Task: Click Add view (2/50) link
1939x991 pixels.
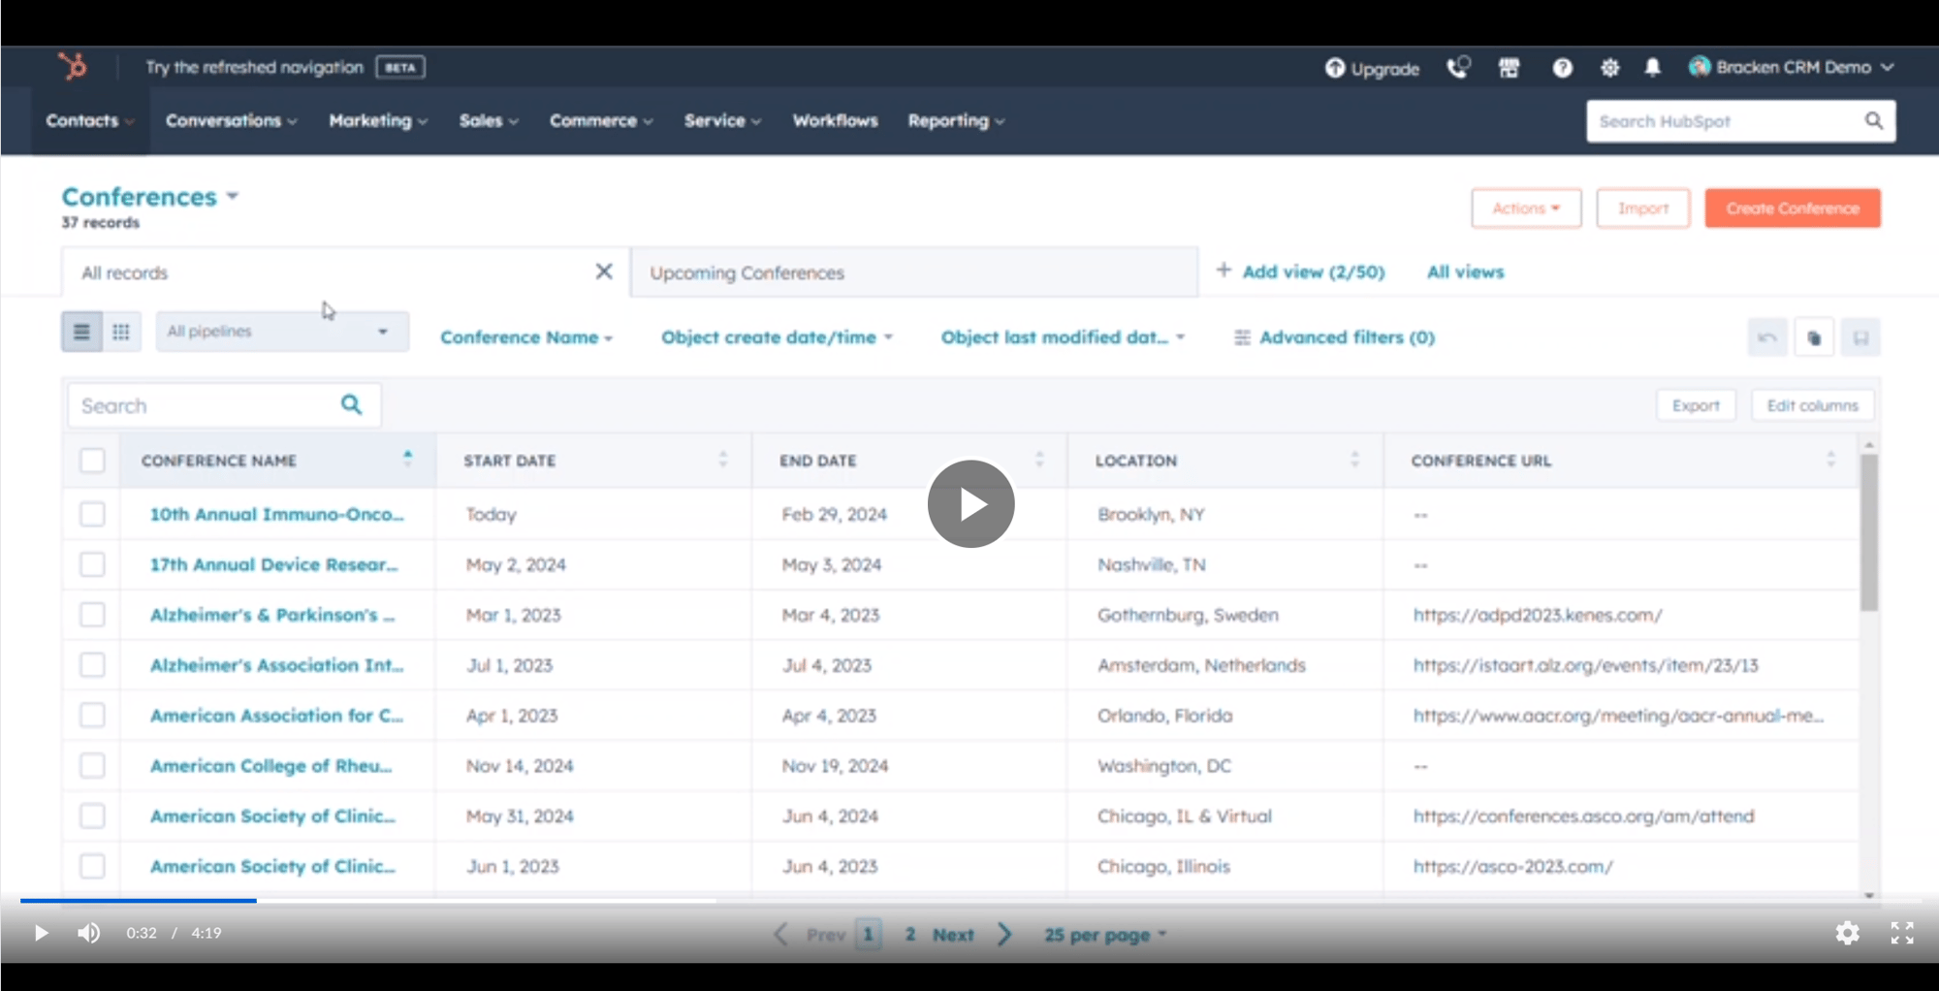Action: [x=1300, y=272]
